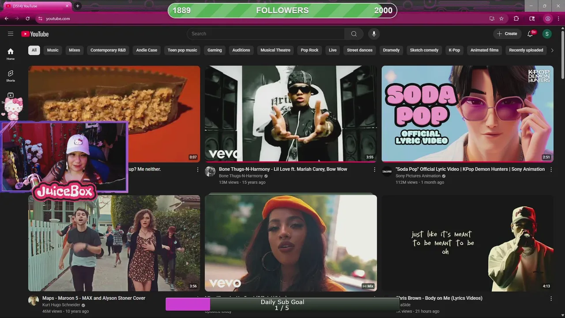Click the search magnifier button
Image resolution: width=565 pixels, height=318 pixels.
[354, 34]
